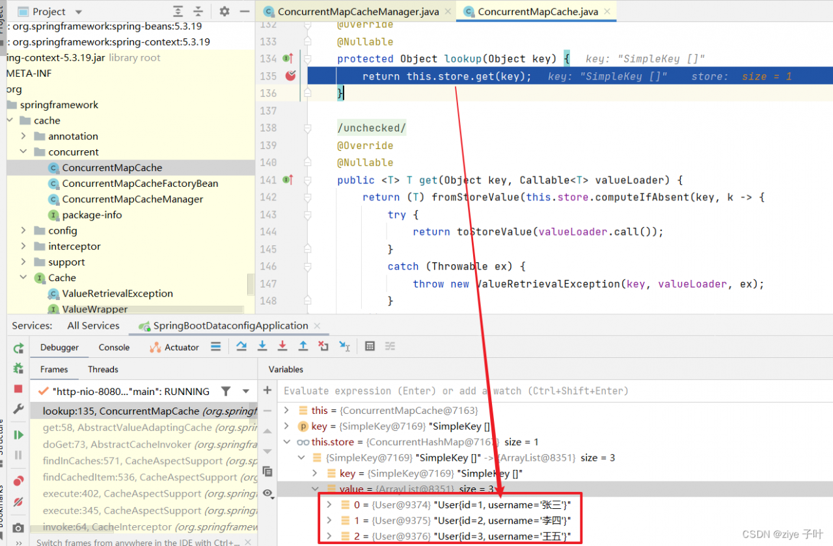Toggle the breakpoint on line 135

click(290, 76)
